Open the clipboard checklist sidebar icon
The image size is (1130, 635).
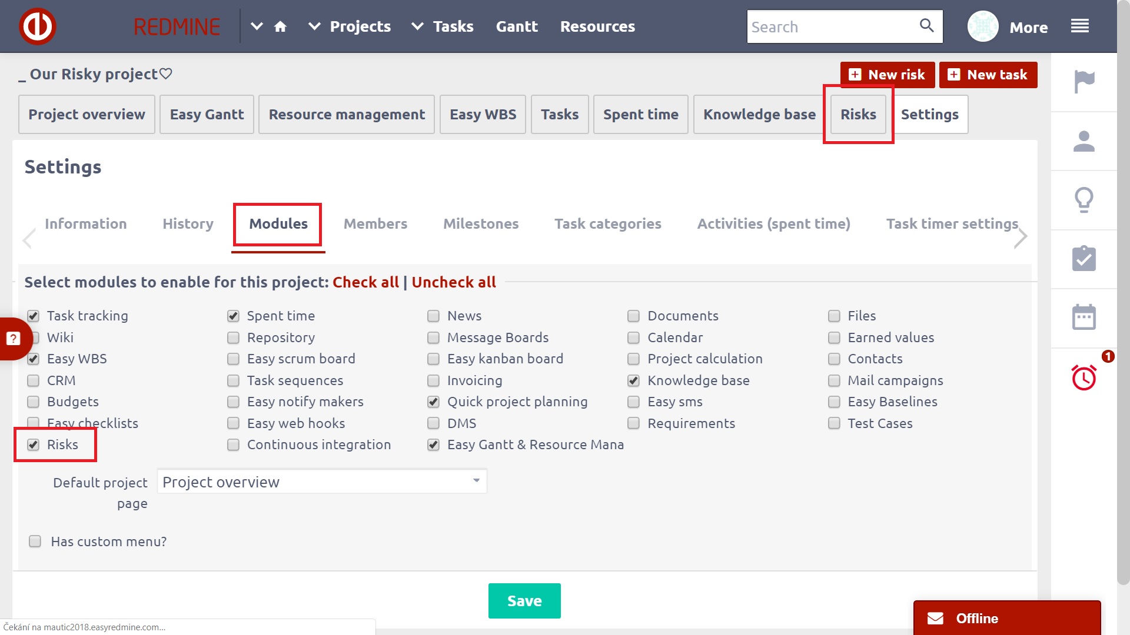(1084, 259)
